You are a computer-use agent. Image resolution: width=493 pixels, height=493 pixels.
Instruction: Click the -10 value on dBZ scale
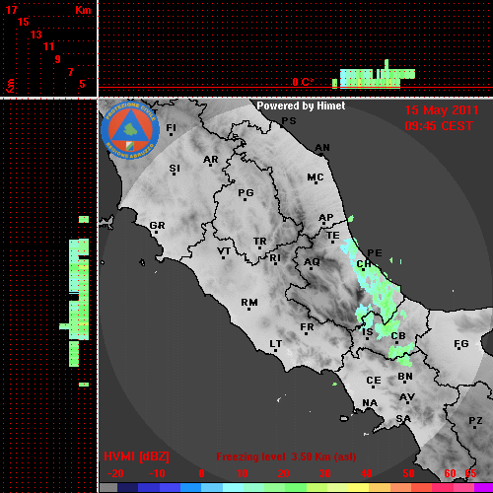157,473
